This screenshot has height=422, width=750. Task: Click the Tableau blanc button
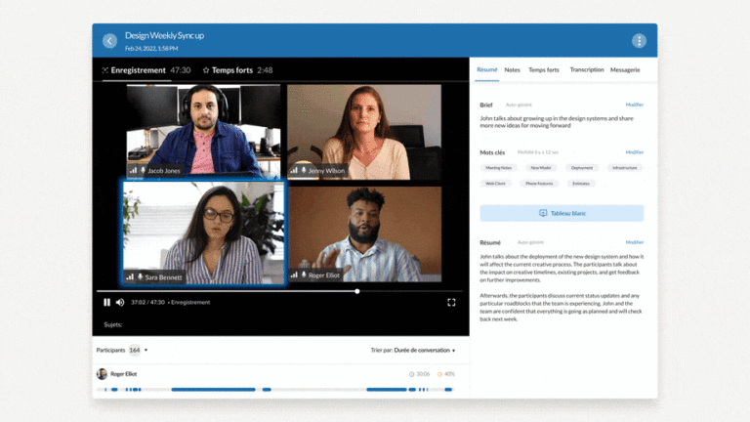coord(562,213)
